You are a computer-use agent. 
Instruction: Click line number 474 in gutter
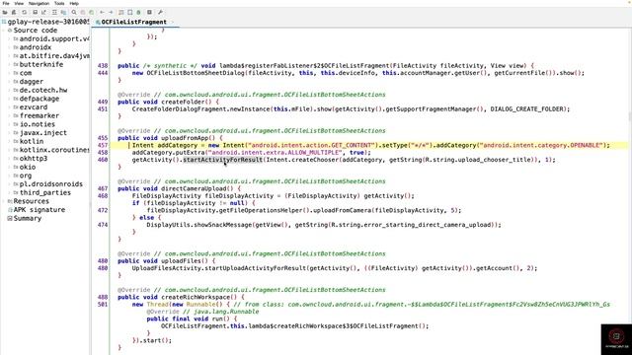[x=103, y=225]
